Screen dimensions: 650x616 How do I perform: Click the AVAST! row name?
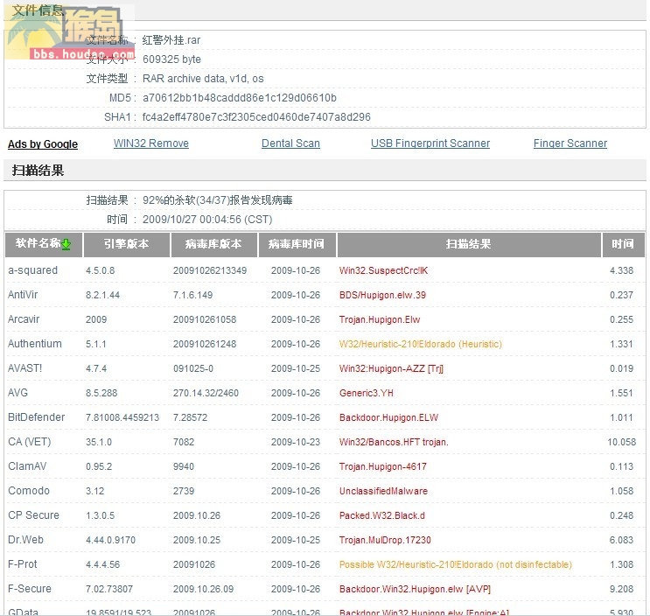coord(24,368)
